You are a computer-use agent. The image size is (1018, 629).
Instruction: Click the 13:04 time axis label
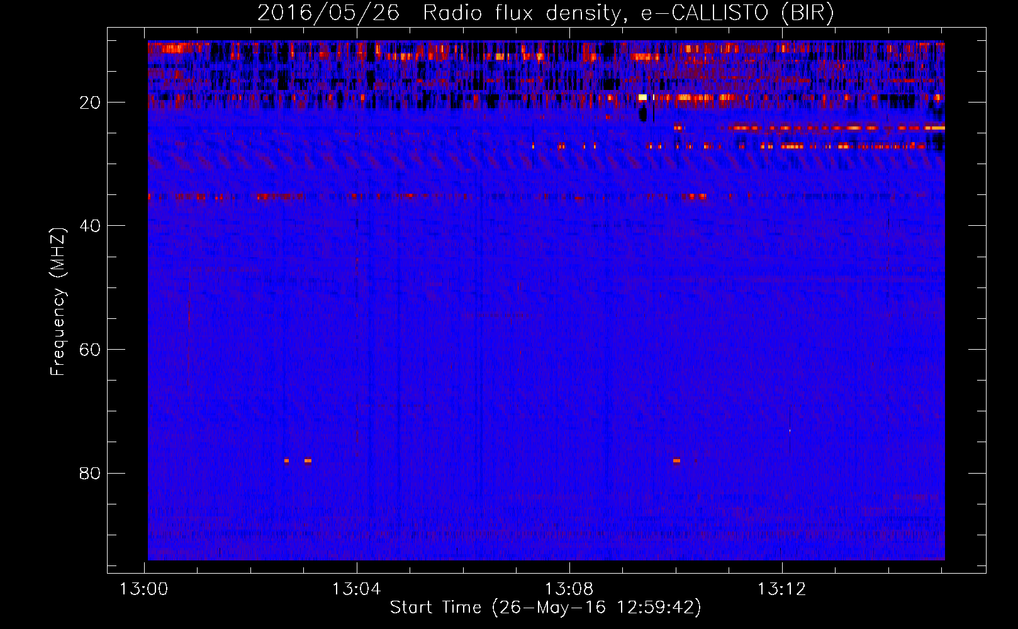(357, 589)
